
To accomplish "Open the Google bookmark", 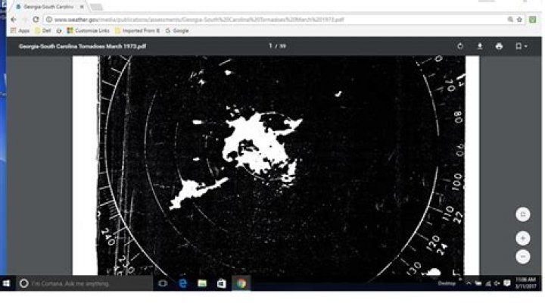I will pos(177,30).
